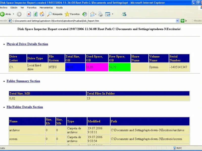Go to Home page via house icon

click(42, 14)
